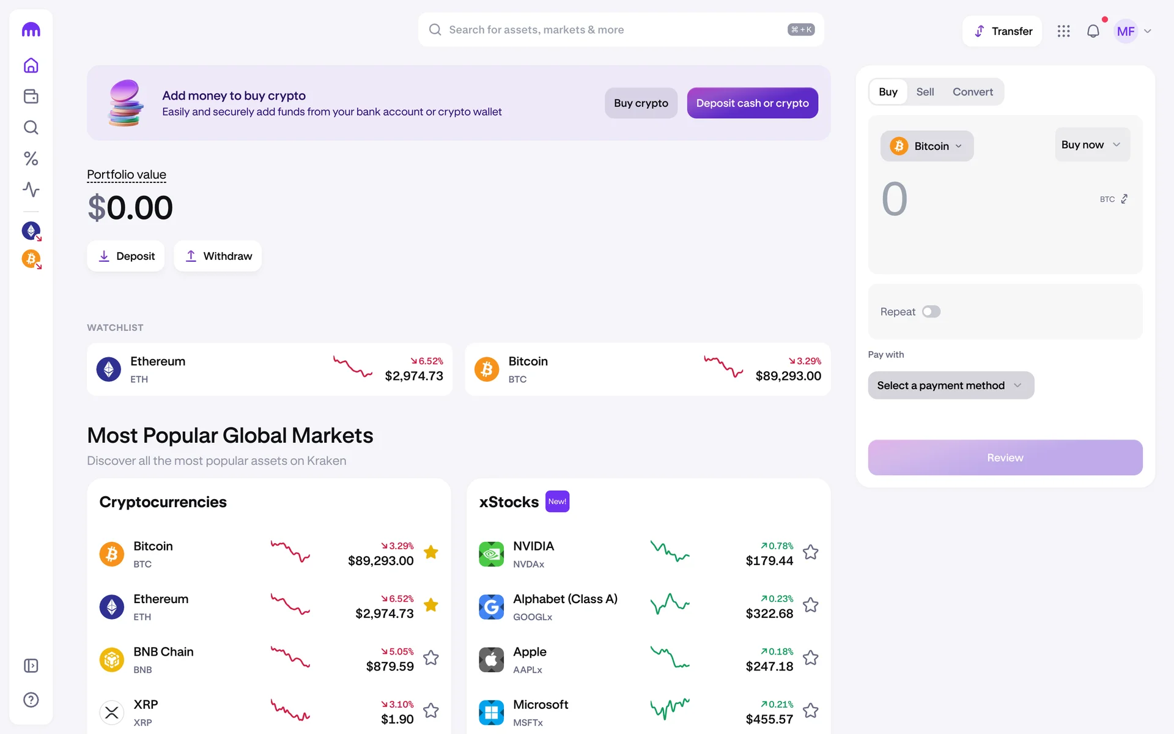
Task: Open the apps grid icon
Action: click(1063, 31)
